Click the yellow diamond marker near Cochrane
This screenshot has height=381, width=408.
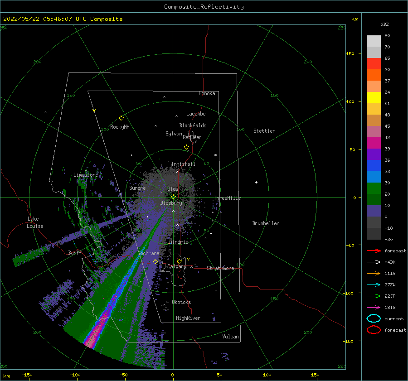tap(155, 261)
